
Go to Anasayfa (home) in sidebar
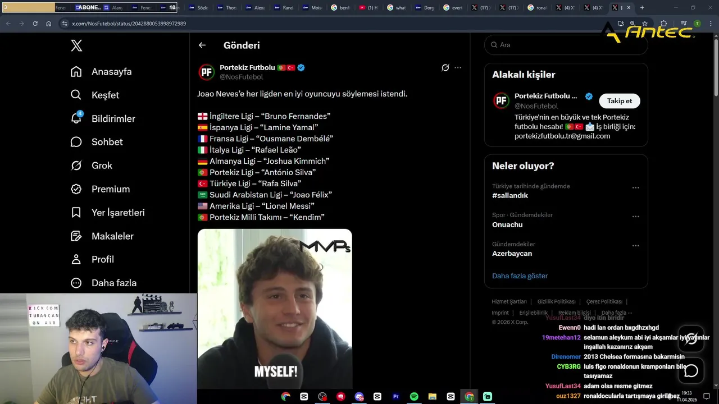[101, 72]
